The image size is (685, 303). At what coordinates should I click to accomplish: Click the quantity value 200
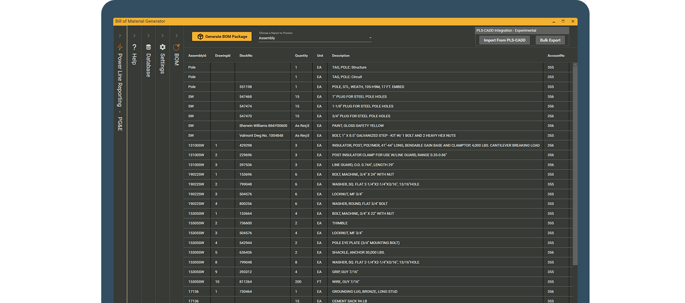[x=298, y=282]
